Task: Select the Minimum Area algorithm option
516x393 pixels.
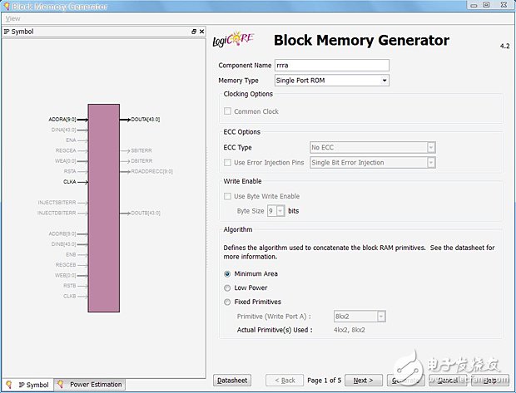Action: (x=228, y=274)
